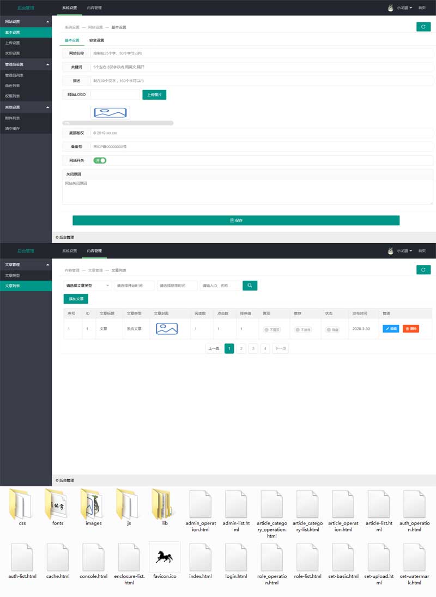Viewport: 436px width, 597px height.
Task: Open 系统设置 in the article list page top bar
Action: pos(70,251)
